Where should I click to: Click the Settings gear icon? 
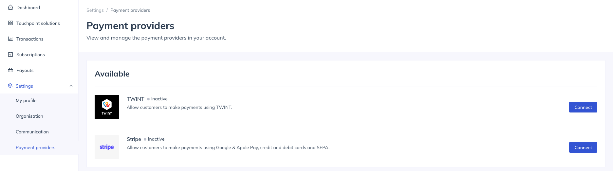(x=10, y=86)
